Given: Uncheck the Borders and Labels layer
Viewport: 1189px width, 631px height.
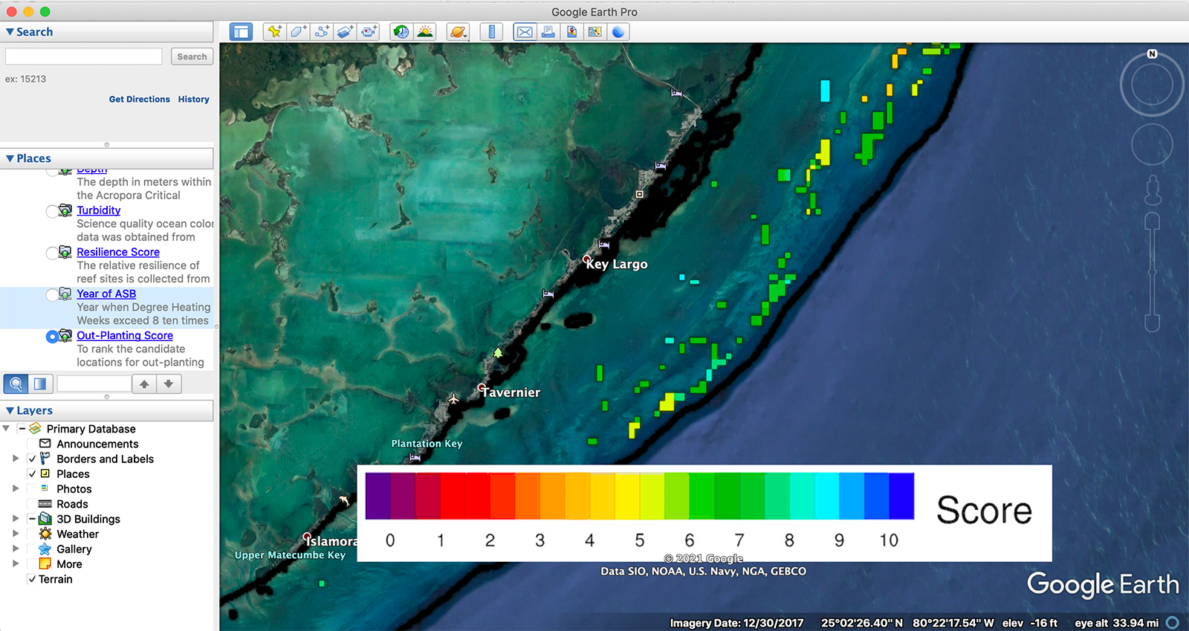Looking at the screenshot, I should (32, 459).
